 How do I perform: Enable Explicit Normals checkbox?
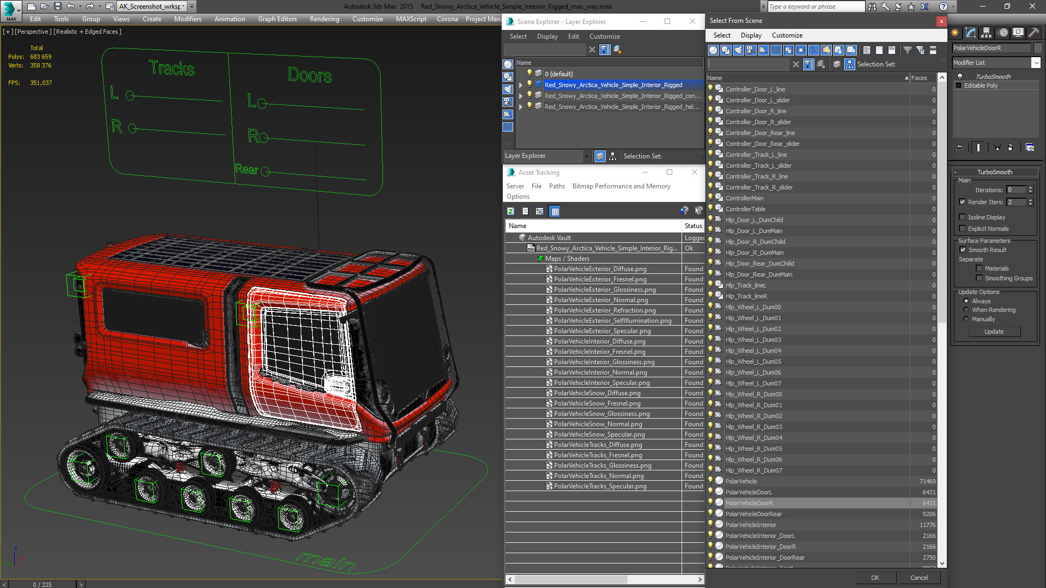pos(962,229)
